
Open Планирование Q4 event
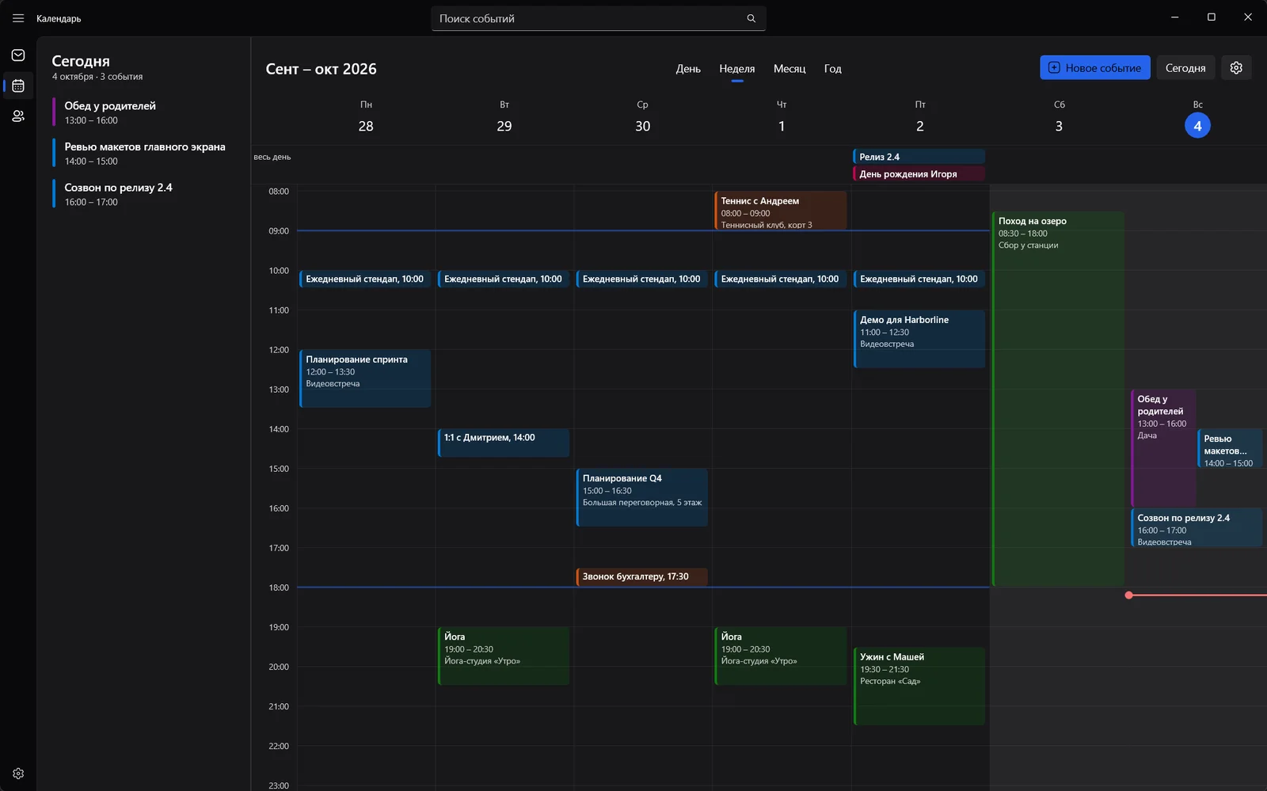tap(642, 497)
